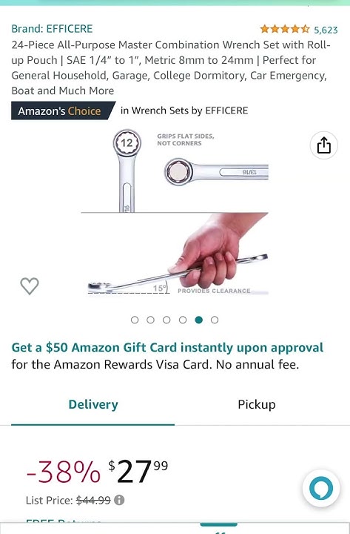This screenshot has height=534, width=350.
Task: Add item to wishlist with heart icon
Action: (x=30, y=286)
